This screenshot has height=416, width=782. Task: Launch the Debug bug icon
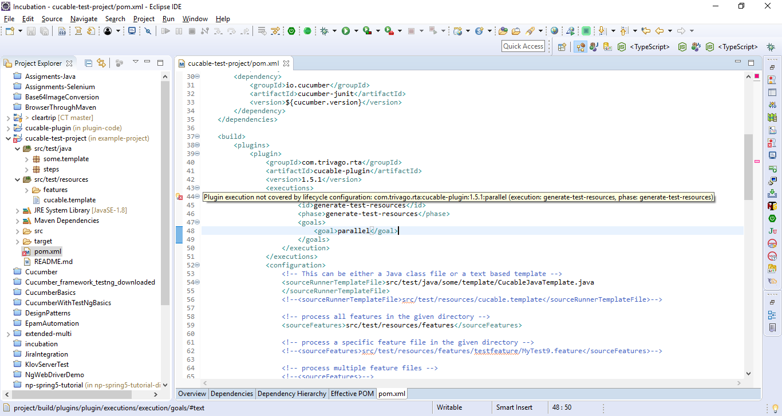click(325, 31)
